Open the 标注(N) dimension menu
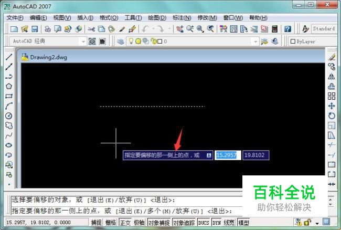The width and height of the screenshot is (341, 230). pos(182,18)
